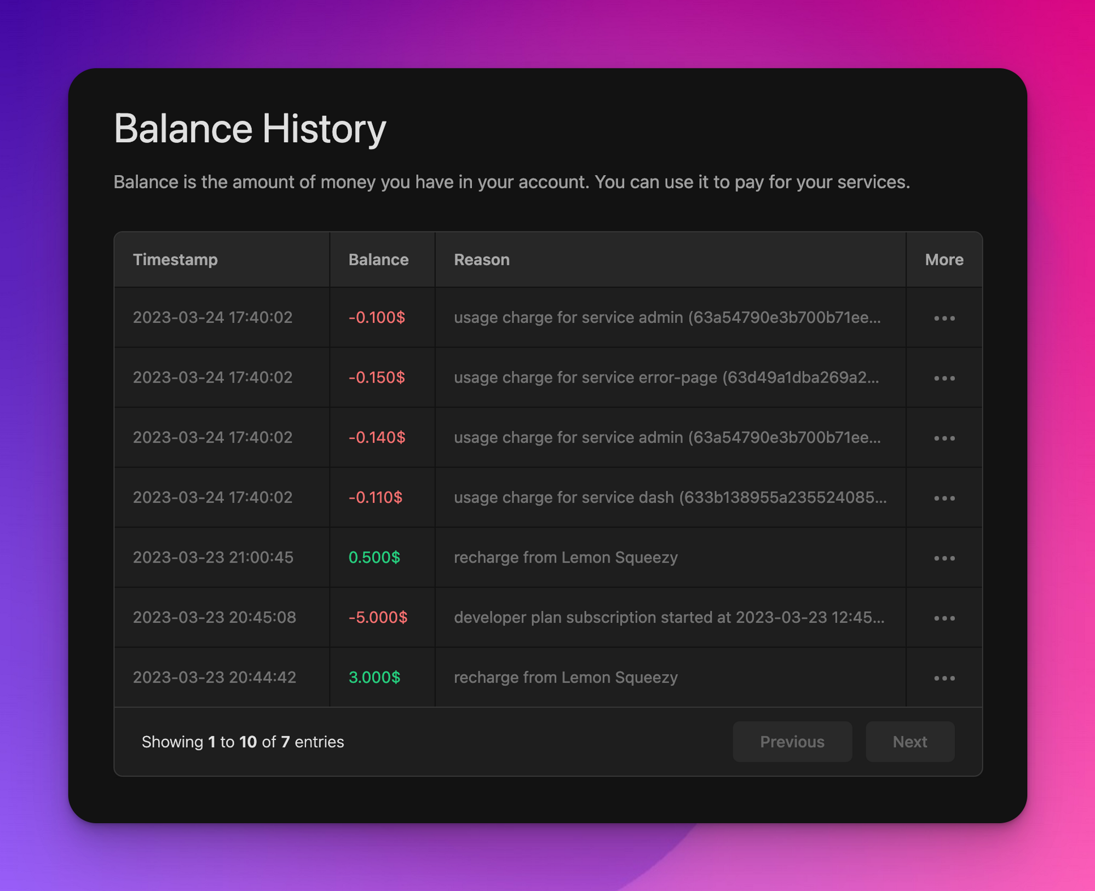Click the Timestamp column header
Screen dimensions: 1095x891
(175, 259)
